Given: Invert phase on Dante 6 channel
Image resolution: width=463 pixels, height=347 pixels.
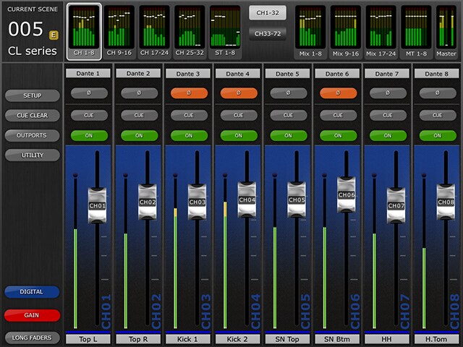Looking at the screenshot, I should [x=338, y=93].
